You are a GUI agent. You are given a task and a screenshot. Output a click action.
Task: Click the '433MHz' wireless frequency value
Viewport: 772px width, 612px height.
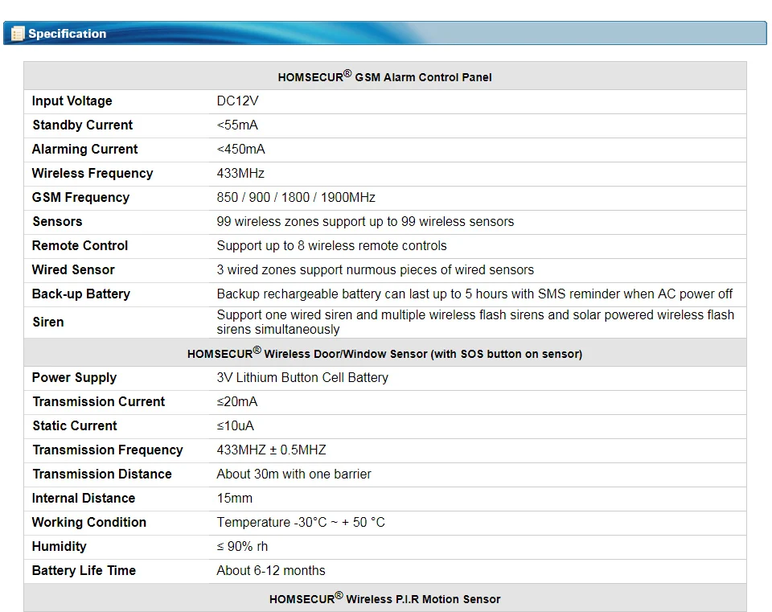tap(240, 174)
